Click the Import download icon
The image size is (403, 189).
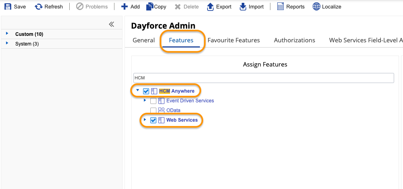tap(243, 7)
